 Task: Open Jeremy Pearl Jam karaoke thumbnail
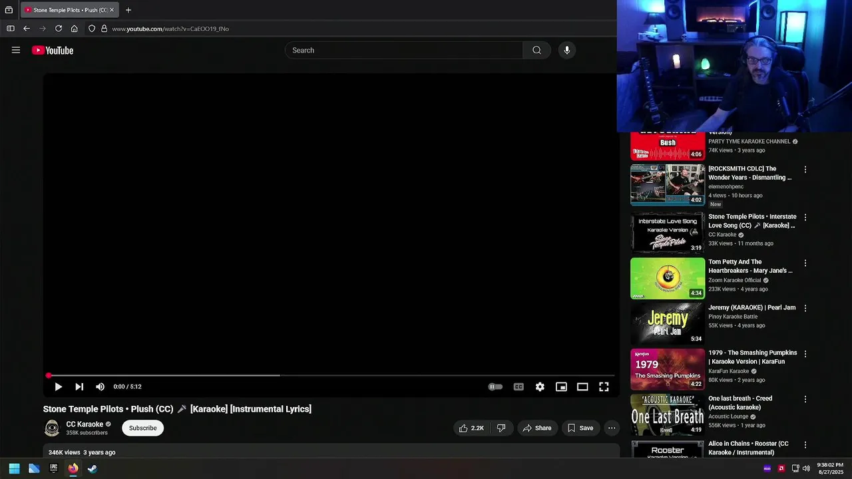point(668,324)
